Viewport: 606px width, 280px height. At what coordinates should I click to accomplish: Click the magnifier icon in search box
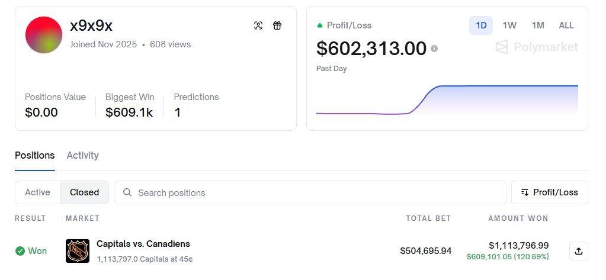[127, 192]
